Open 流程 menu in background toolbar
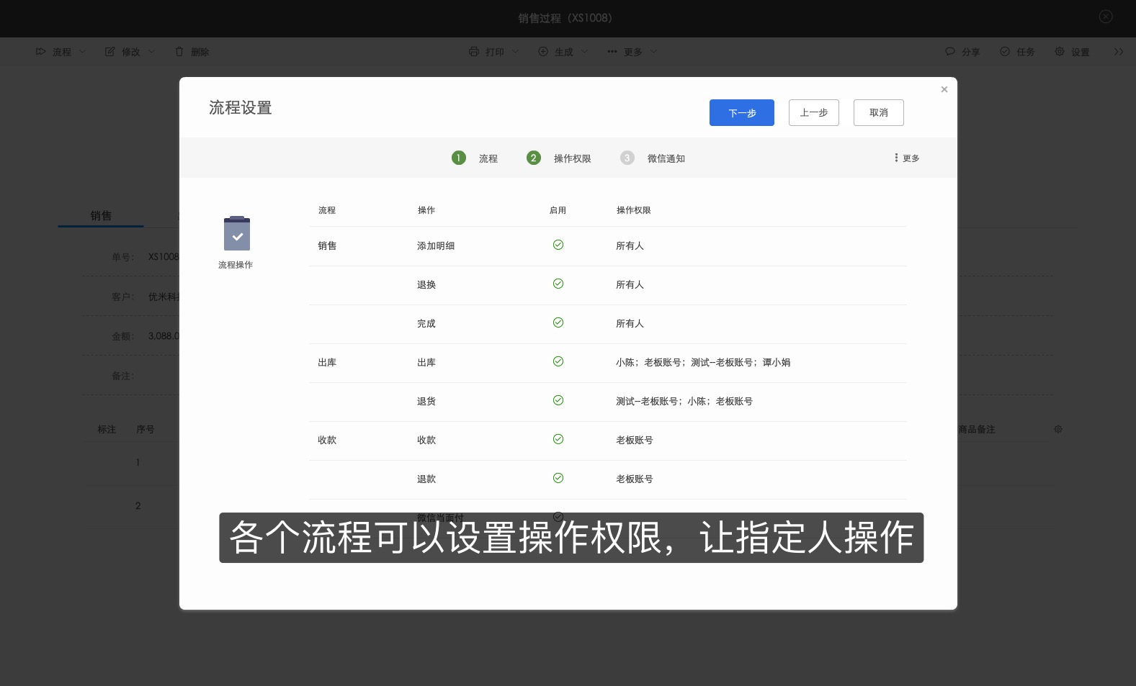Screen dimensions: 1136x686 [61, 52]
